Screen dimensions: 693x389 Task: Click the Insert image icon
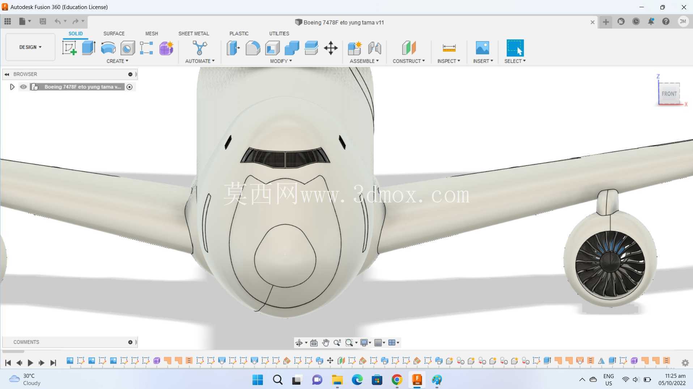coord(482,48)
